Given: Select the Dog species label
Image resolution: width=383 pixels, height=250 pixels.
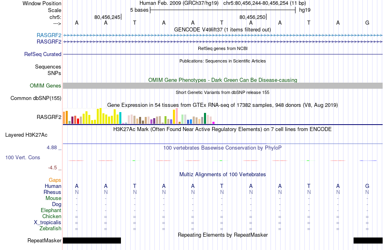Looking at the screenshot, I should point(56,204).
